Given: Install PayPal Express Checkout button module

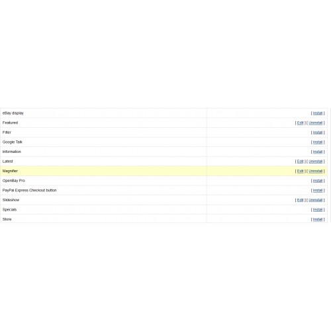Looking at the screenshot, I should [x=318, y=190].
